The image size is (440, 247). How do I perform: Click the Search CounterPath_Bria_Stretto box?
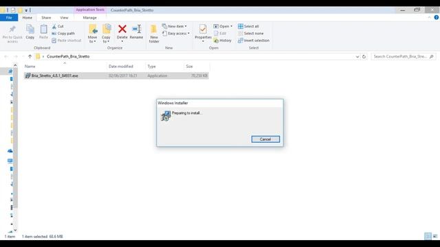(404, 56)
